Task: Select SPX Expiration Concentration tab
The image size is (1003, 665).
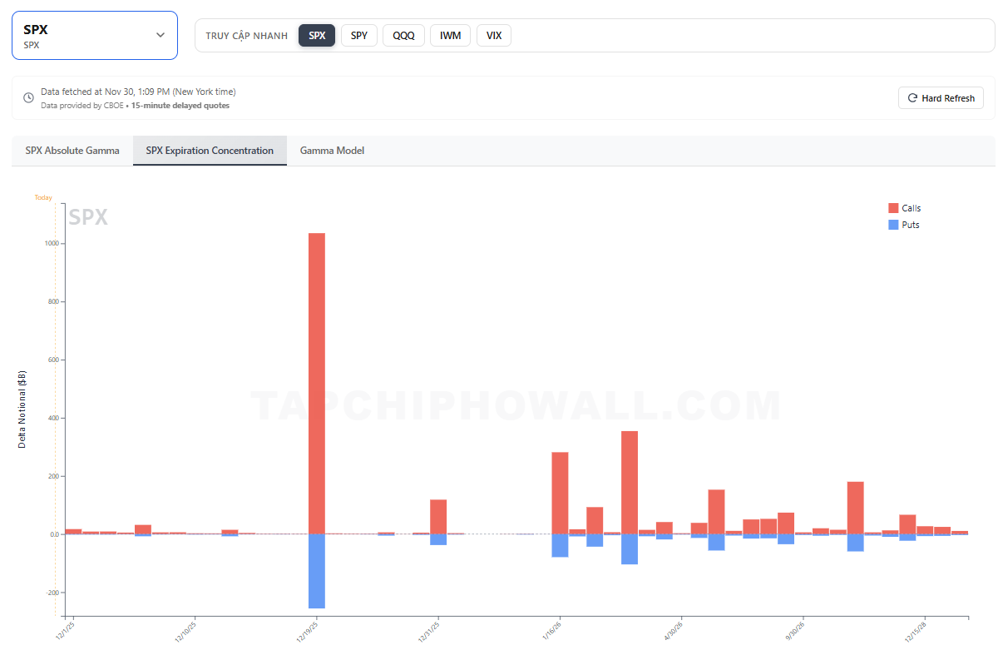Action: click(x=210, y=151)
